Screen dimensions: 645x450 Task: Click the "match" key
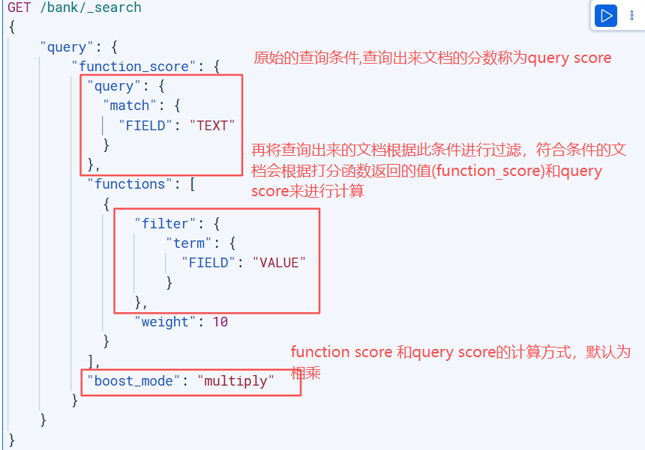[130, 106]
